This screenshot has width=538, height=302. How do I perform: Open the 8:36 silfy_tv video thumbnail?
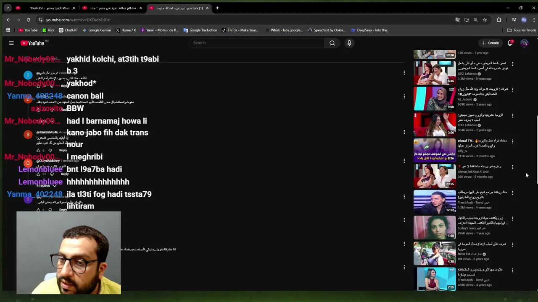[x=435, y=150]
